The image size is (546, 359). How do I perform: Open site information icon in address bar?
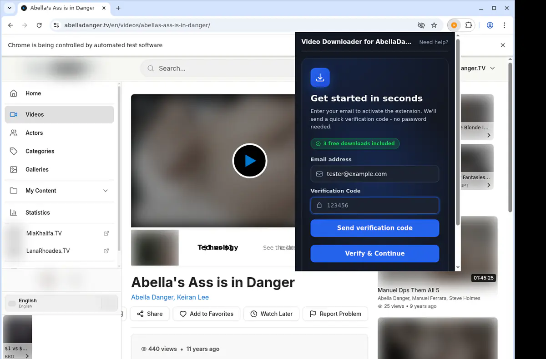[x=56, y=25]
